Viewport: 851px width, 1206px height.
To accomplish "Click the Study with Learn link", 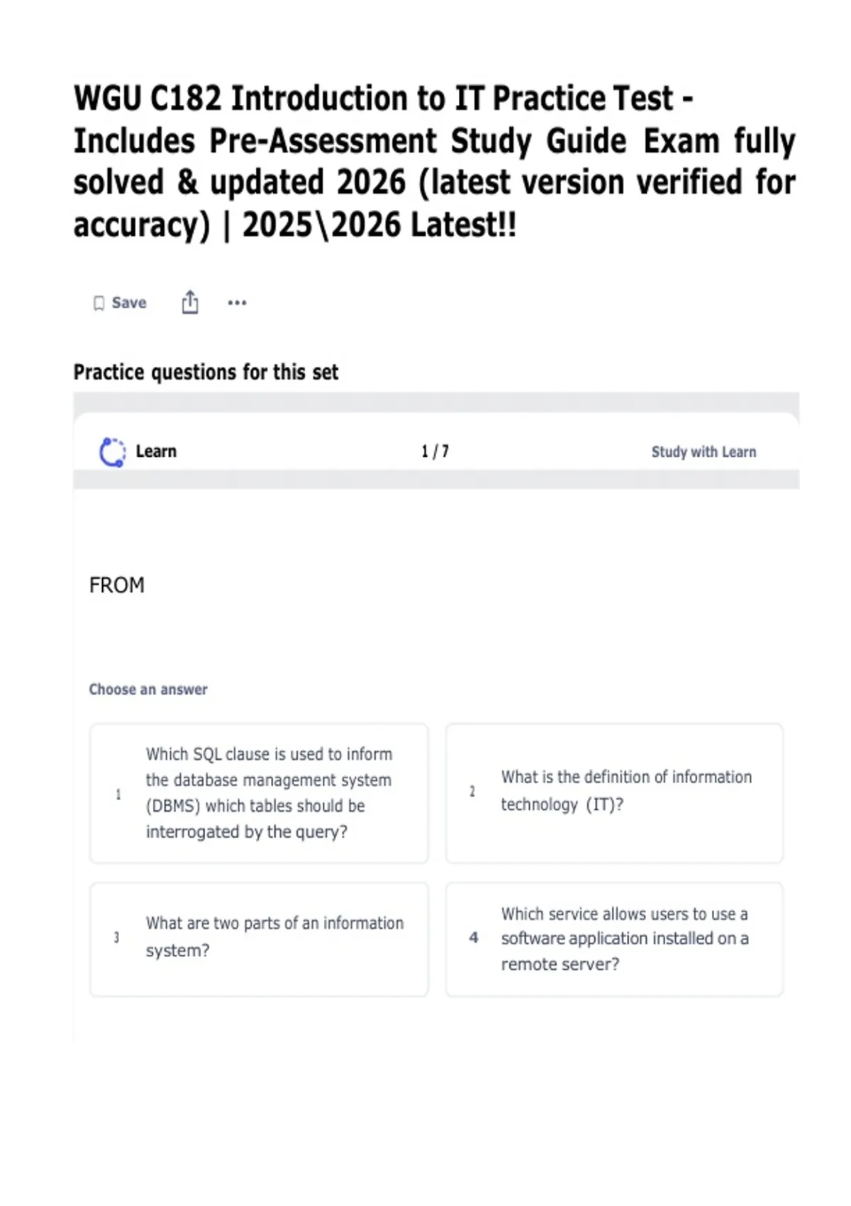I will tap(703, 452).
